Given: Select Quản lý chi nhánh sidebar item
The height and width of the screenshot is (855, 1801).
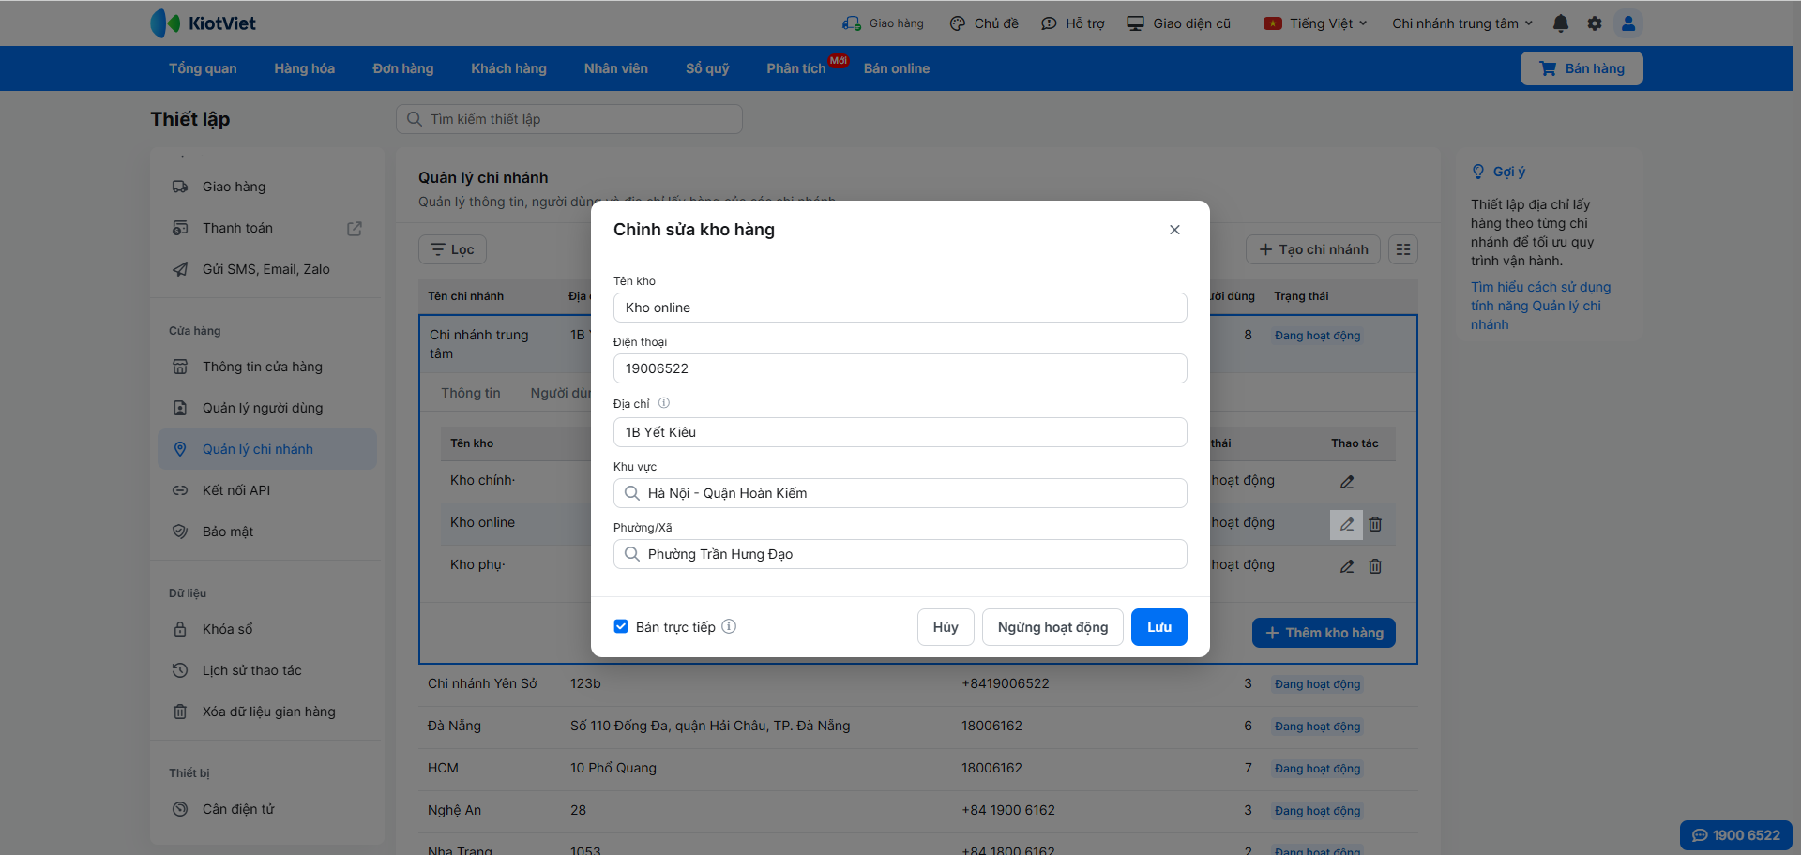Looking at the screenshot, I should [x=267, y=449].
